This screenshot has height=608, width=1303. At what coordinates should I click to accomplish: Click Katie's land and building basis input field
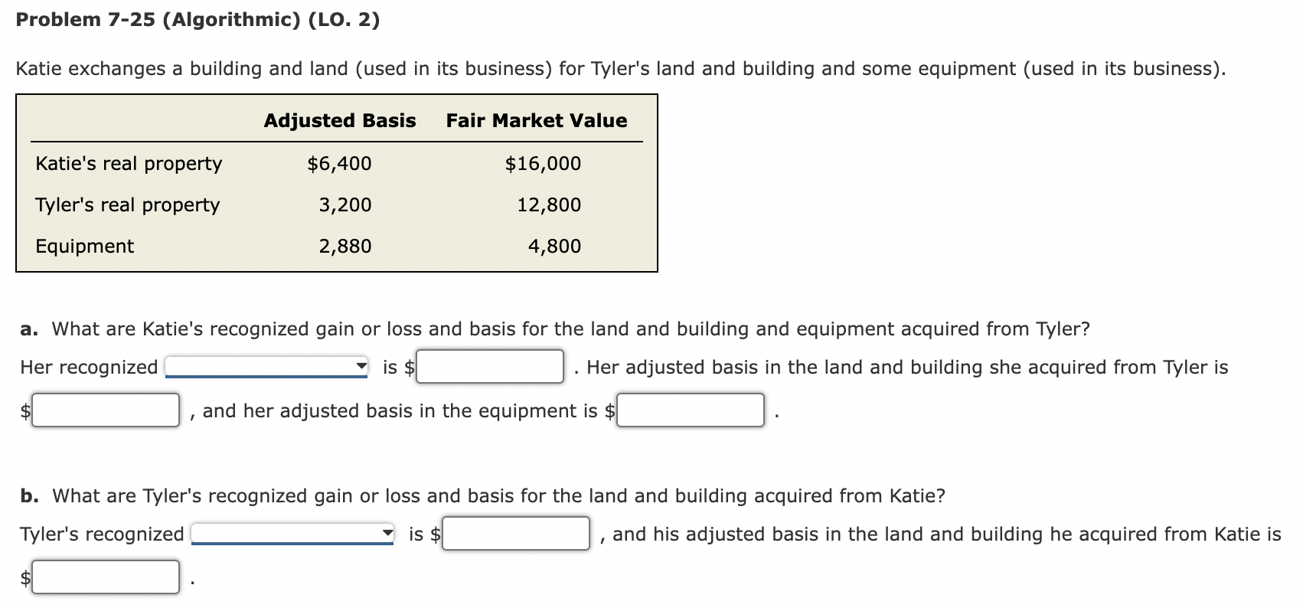106,410
